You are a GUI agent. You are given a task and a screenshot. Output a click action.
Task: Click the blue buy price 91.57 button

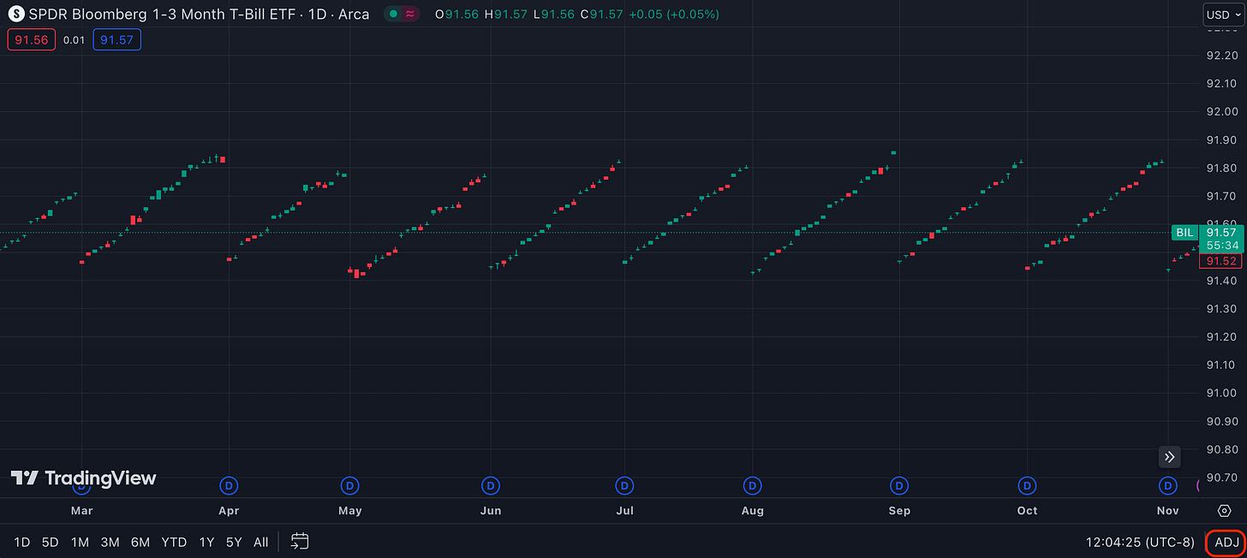[117, 39]
